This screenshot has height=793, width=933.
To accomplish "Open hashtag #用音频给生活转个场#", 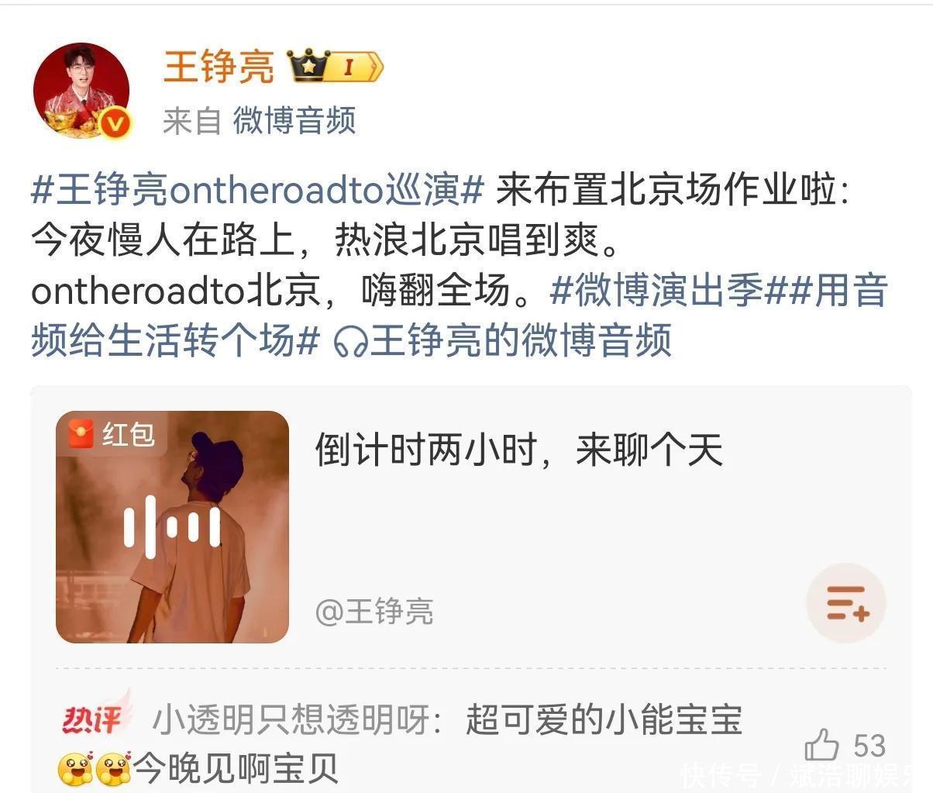I will click(460, 315).
